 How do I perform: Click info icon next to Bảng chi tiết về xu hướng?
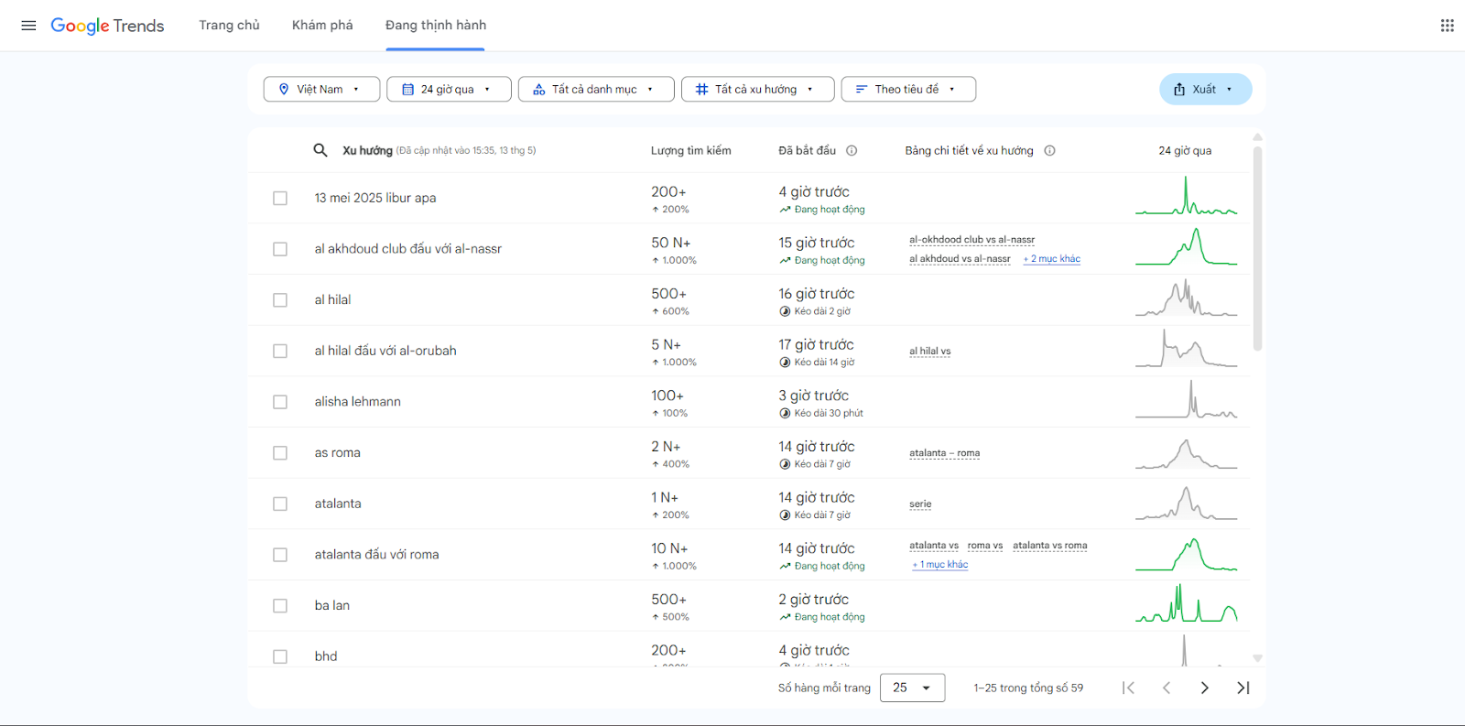point(1049,150)
